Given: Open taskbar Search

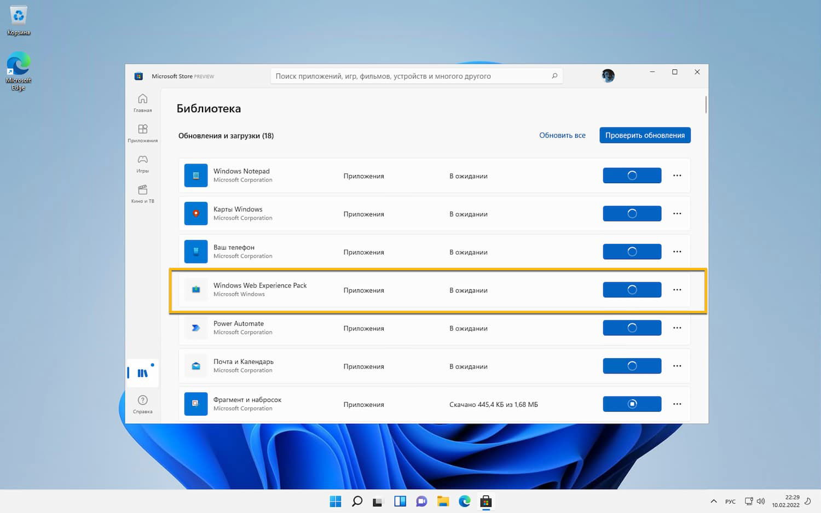Looking at the screenshot, I should tap(357, 501).
